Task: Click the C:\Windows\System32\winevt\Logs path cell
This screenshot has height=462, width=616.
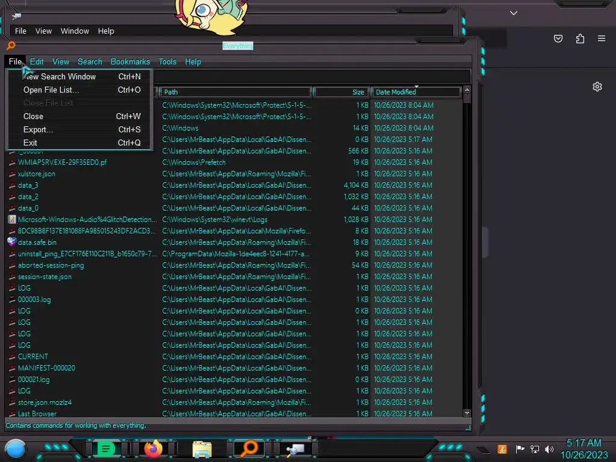Action: click(x=215, y=220)
